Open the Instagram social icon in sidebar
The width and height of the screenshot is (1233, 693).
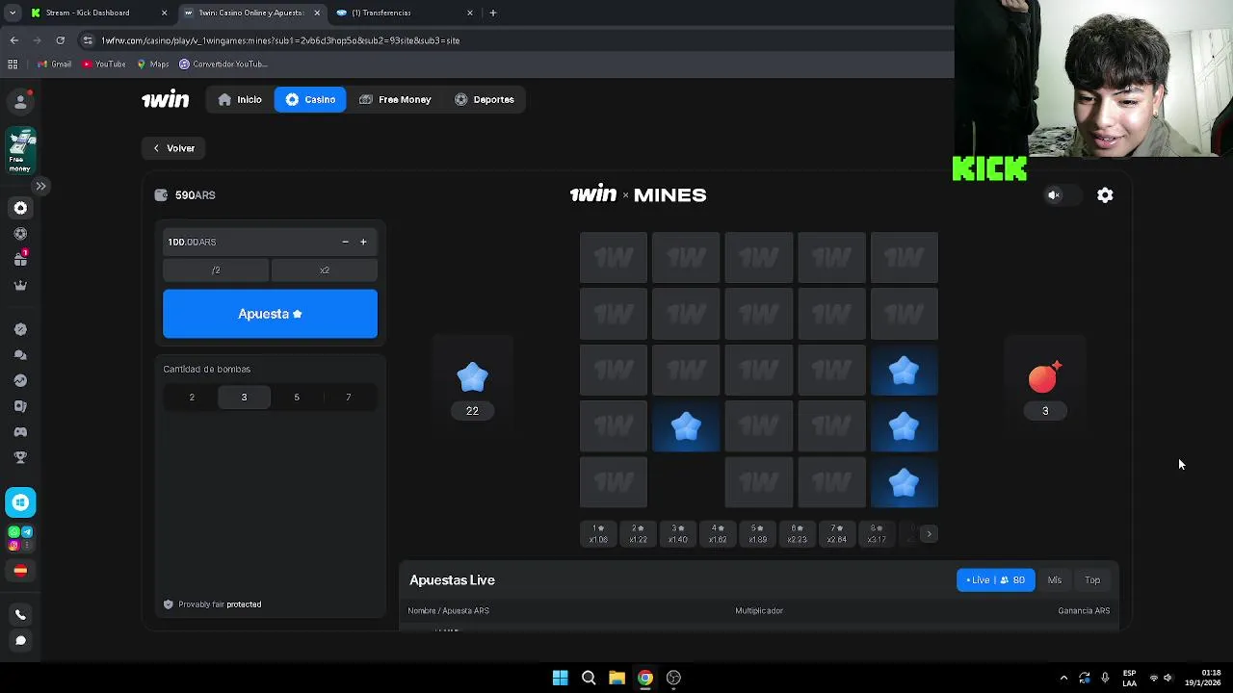pos(13,546)
